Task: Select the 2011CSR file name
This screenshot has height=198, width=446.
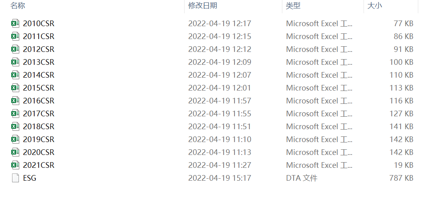Action: point(39,36)
